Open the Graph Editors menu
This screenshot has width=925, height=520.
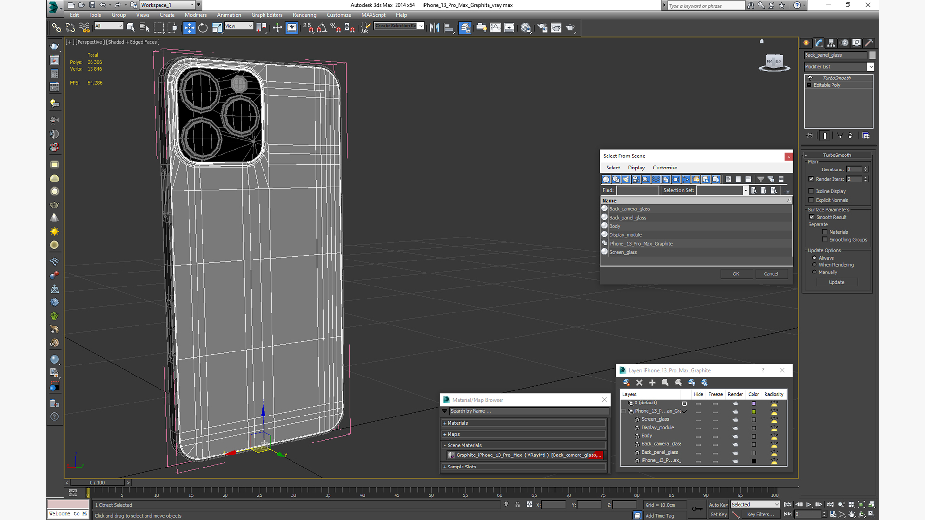267,15
